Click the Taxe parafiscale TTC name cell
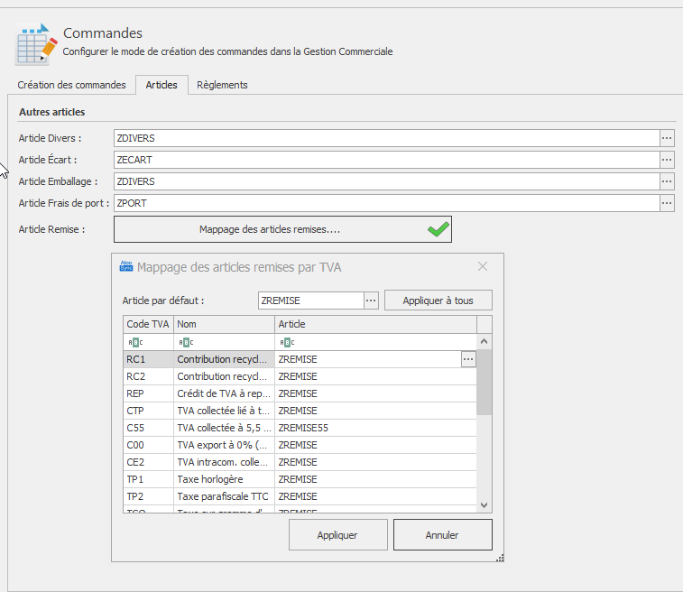This screenshot has height=592, width=683. click(224, 496)
